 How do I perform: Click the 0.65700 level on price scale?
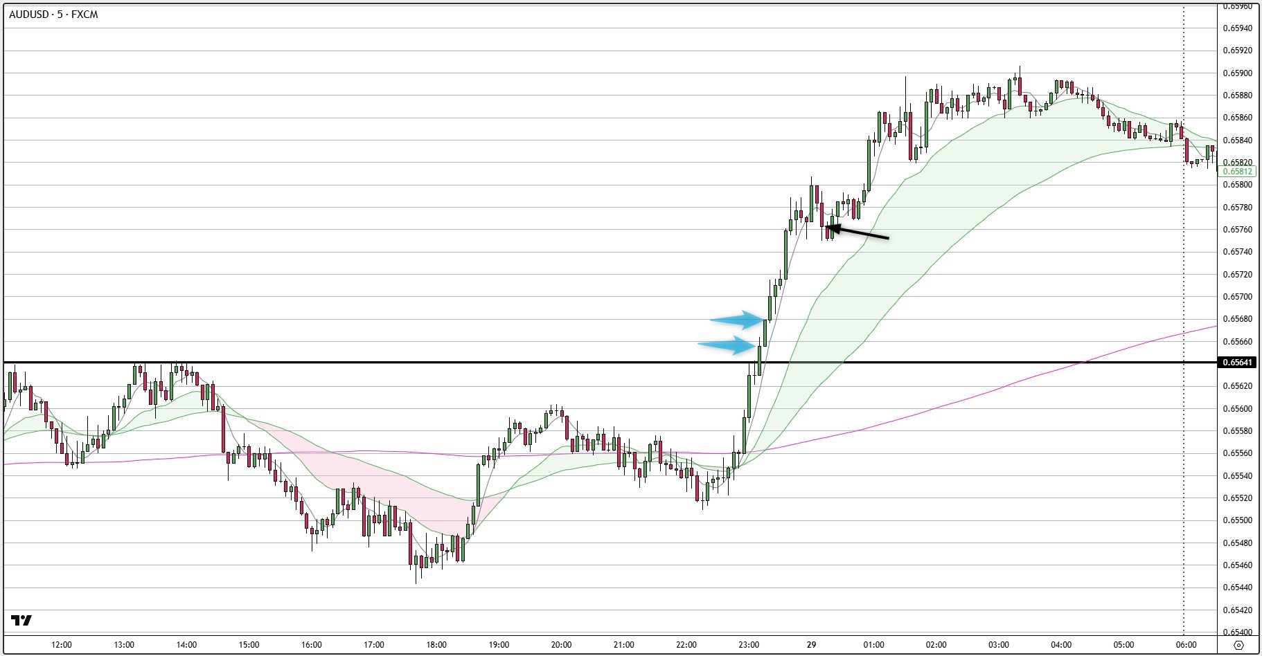(x=1237, y=297)
